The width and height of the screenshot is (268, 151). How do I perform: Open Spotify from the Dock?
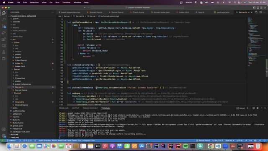pyautogui.click(x=186, y=146)
